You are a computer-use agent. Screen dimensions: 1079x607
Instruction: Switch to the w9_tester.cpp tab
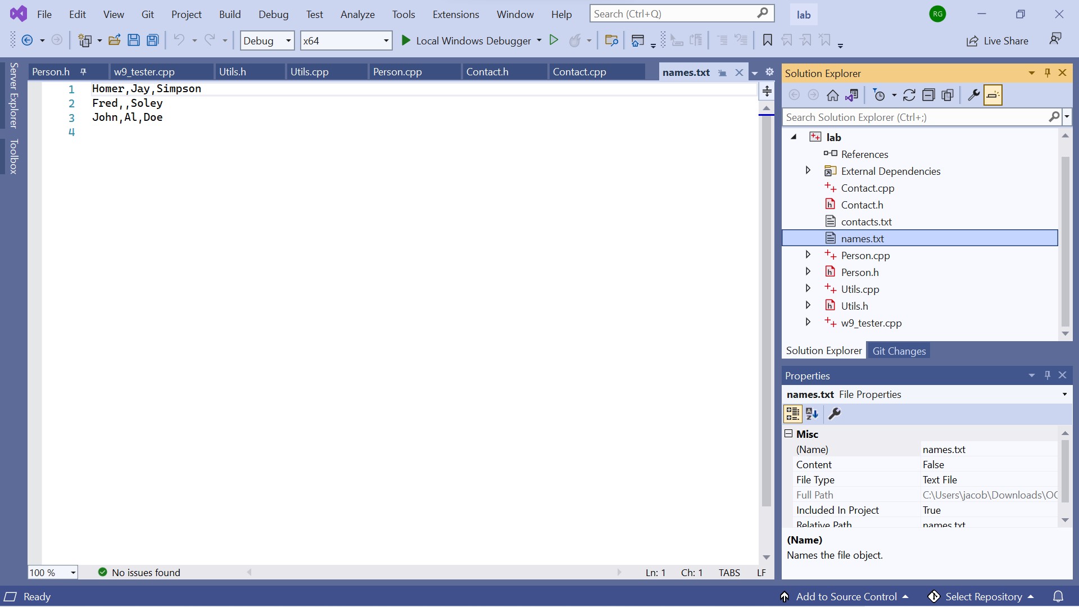[144, 72]
